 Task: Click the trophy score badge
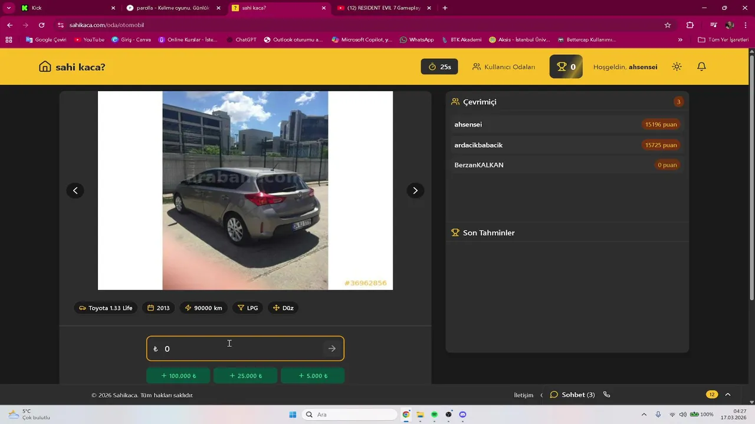pos(566,67)
